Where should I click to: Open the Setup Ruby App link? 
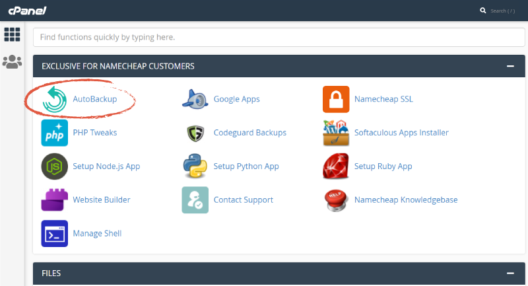pos(383,166)
